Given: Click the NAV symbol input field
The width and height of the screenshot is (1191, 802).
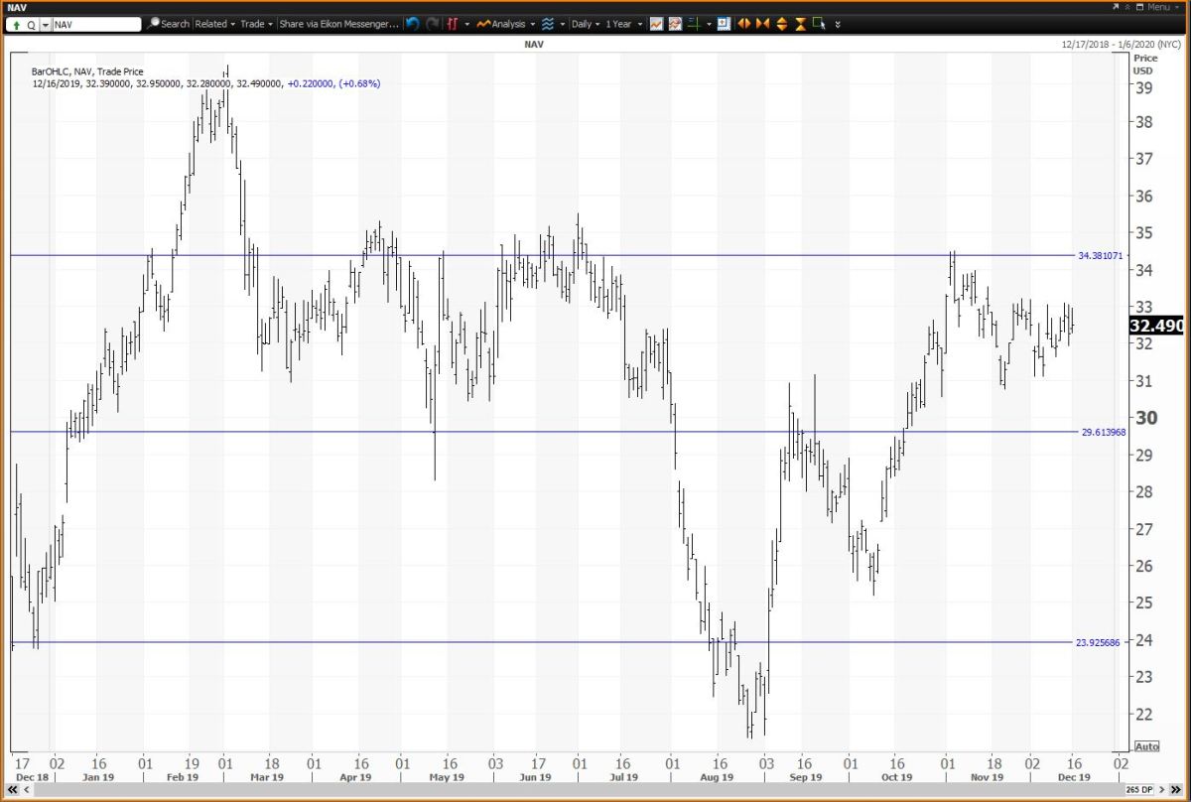Looking at the screenshot, I should [x=97, y=24].
